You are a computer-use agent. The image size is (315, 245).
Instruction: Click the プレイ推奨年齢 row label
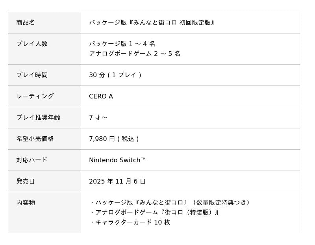pyautogui.click(x=38, y=117)
